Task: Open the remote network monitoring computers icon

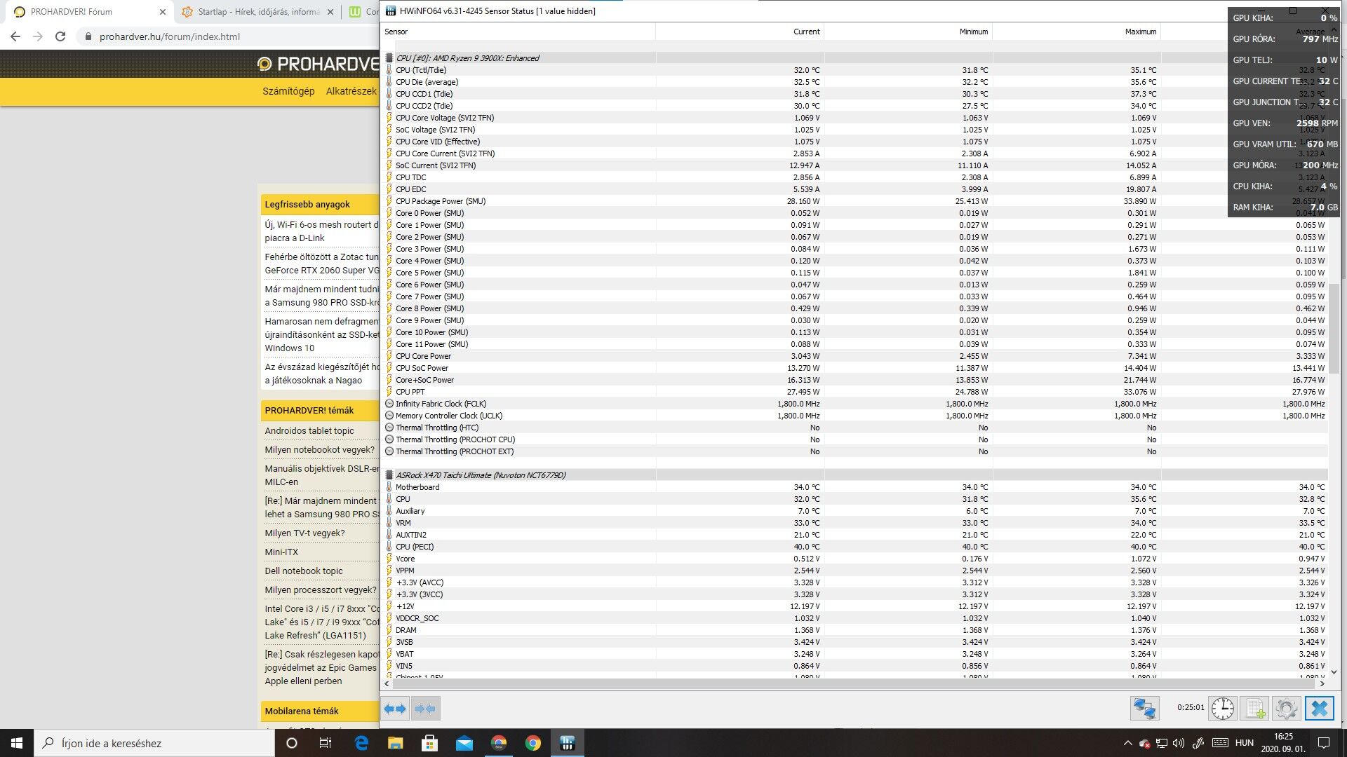Action: [1144, 709]
